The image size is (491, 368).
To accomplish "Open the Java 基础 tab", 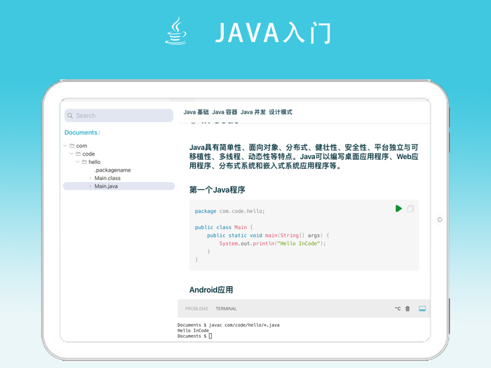I will [196, 112].
